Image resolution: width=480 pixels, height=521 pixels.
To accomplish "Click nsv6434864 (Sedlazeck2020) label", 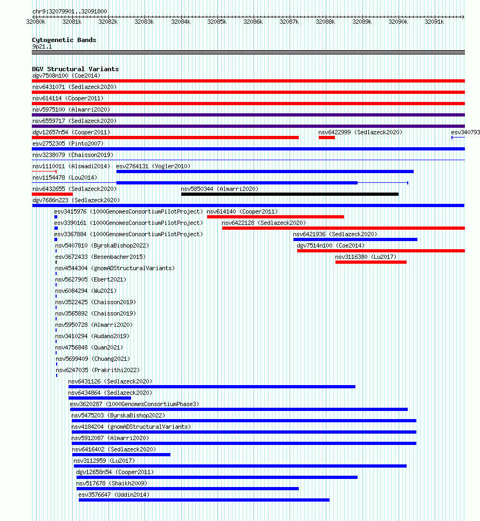I will point(110,393).
